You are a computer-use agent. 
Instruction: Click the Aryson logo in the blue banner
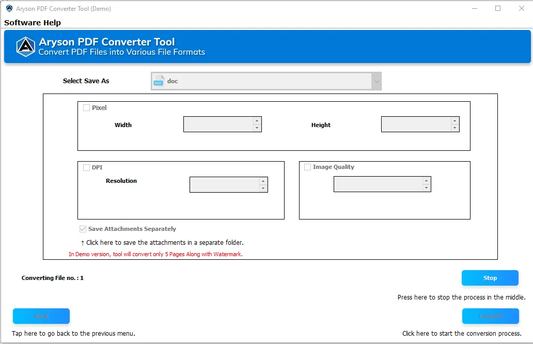pyautogui.click(x=26, y=46)
